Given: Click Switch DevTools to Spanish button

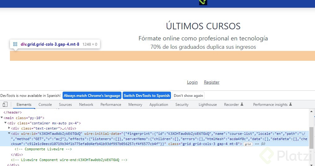Looking at the screenshot, I should 147,96.
